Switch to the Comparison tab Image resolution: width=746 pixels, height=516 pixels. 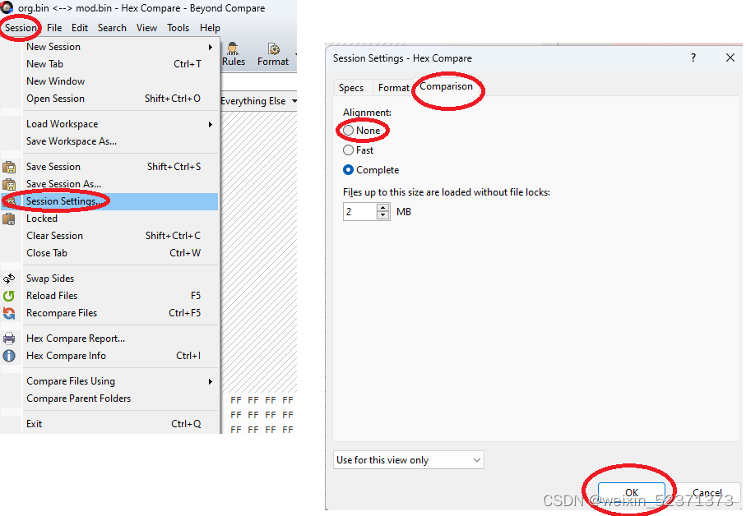[x=447, y=86]
